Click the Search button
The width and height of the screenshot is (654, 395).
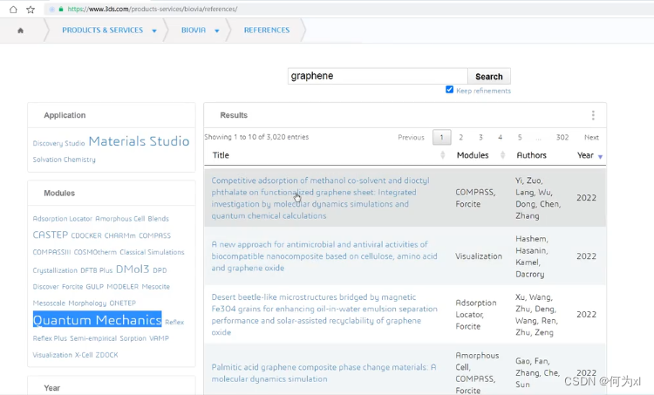click(x=489, y=77)
